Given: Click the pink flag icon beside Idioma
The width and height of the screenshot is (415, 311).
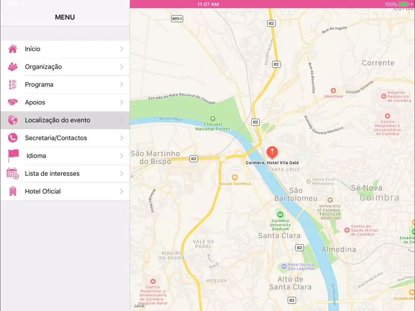Looking at the screenshot, I should [x=13, y=155].
